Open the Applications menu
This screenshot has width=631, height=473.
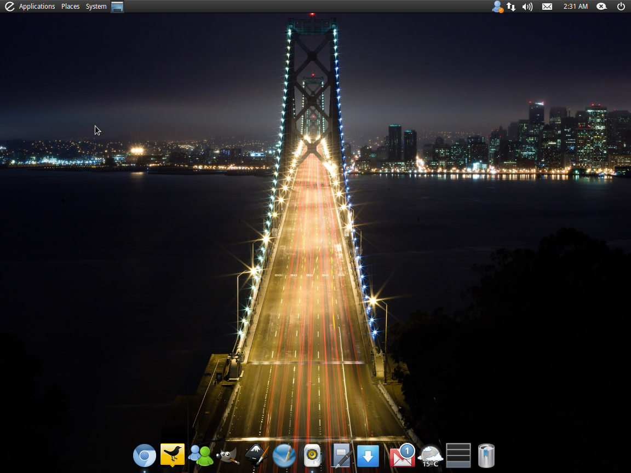(37, 7)
